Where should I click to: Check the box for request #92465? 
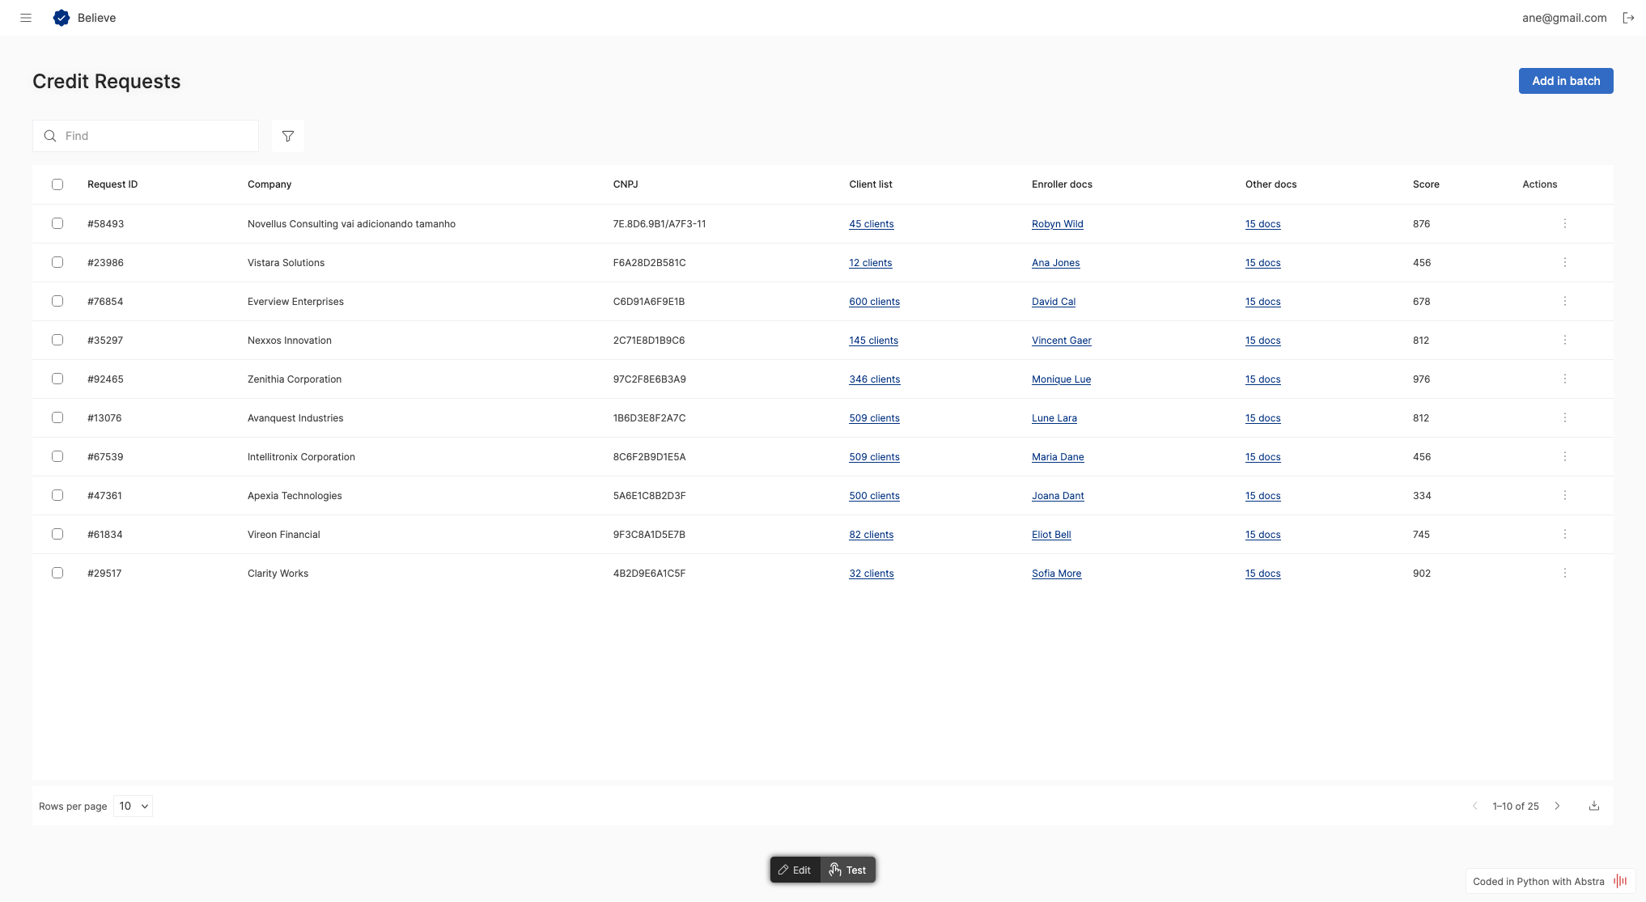point(57,379)
